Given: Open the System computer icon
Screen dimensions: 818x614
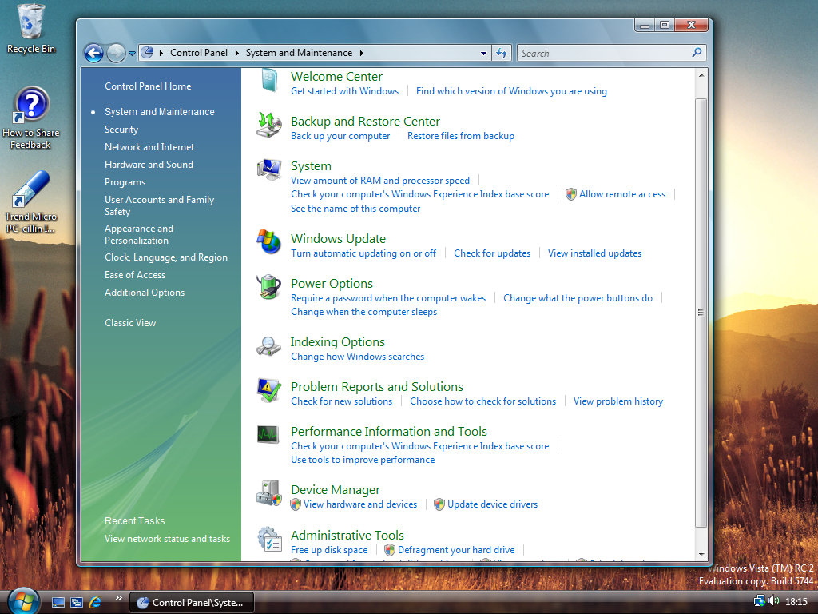Looking at the screenshot, I should click(269, 169).
